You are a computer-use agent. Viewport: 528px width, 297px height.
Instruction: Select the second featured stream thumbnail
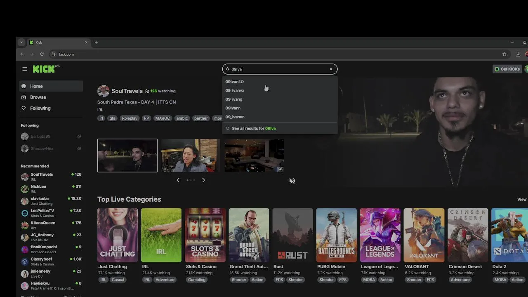click(191, 156)
